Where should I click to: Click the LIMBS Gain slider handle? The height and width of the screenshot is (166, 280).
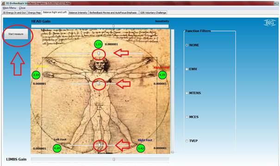click(x=114, y=159)
